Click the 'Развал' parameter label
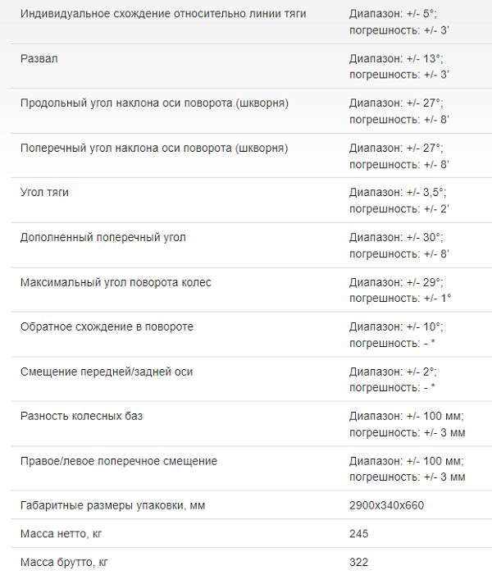Image resolution: width=492 pixels, height=575 pixels. 39,59
